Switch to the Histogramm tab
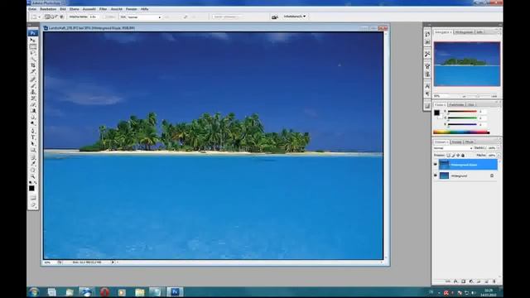This screenshot has height=298, width=530. 464,32
